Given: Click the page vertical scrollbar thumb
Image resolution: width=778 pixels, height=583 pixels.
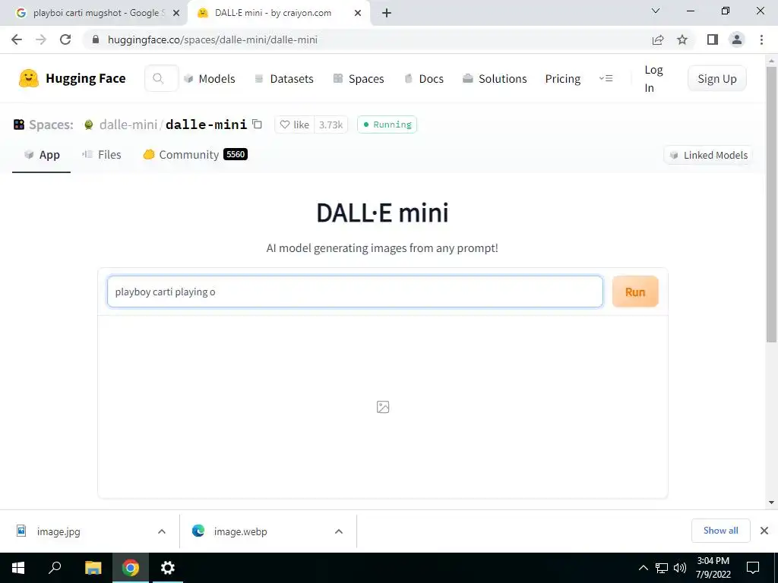Looking at the screenshot, I should point(772,204).
